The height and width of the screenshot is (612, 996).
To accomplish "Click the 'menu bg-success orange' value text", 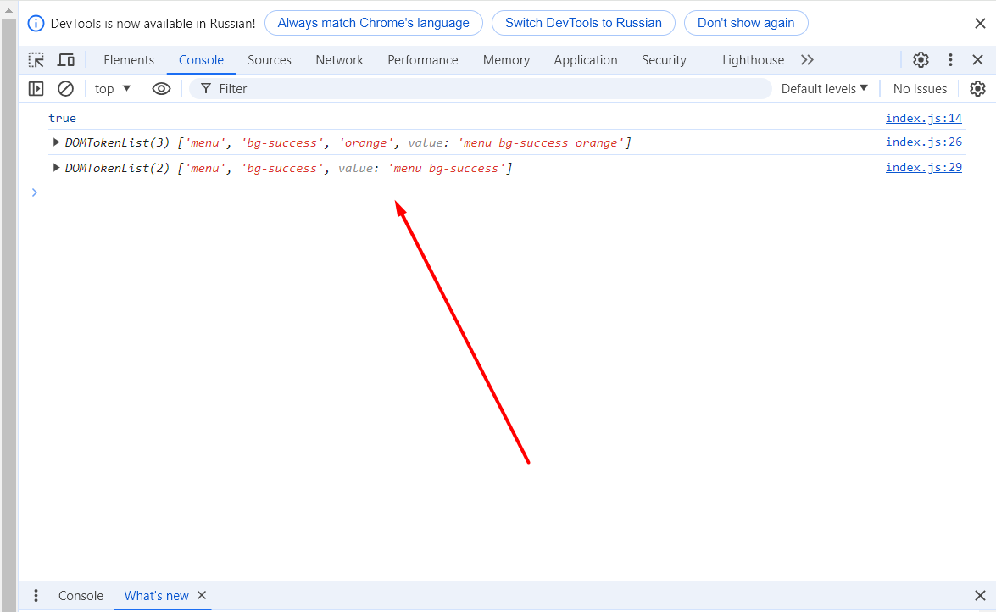I will click(x=541, y=142).
